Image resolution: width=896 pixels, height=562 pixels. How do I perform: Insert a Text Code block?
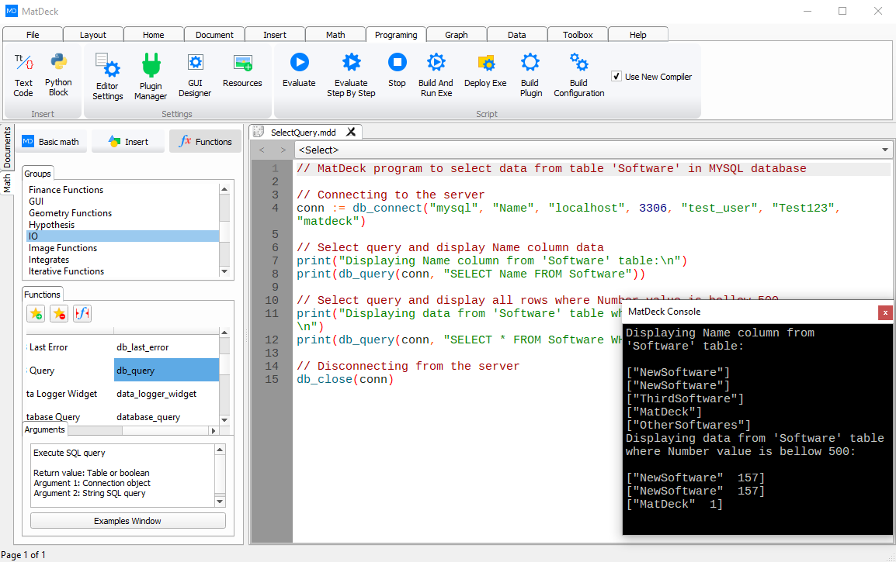tap(23, 75)
